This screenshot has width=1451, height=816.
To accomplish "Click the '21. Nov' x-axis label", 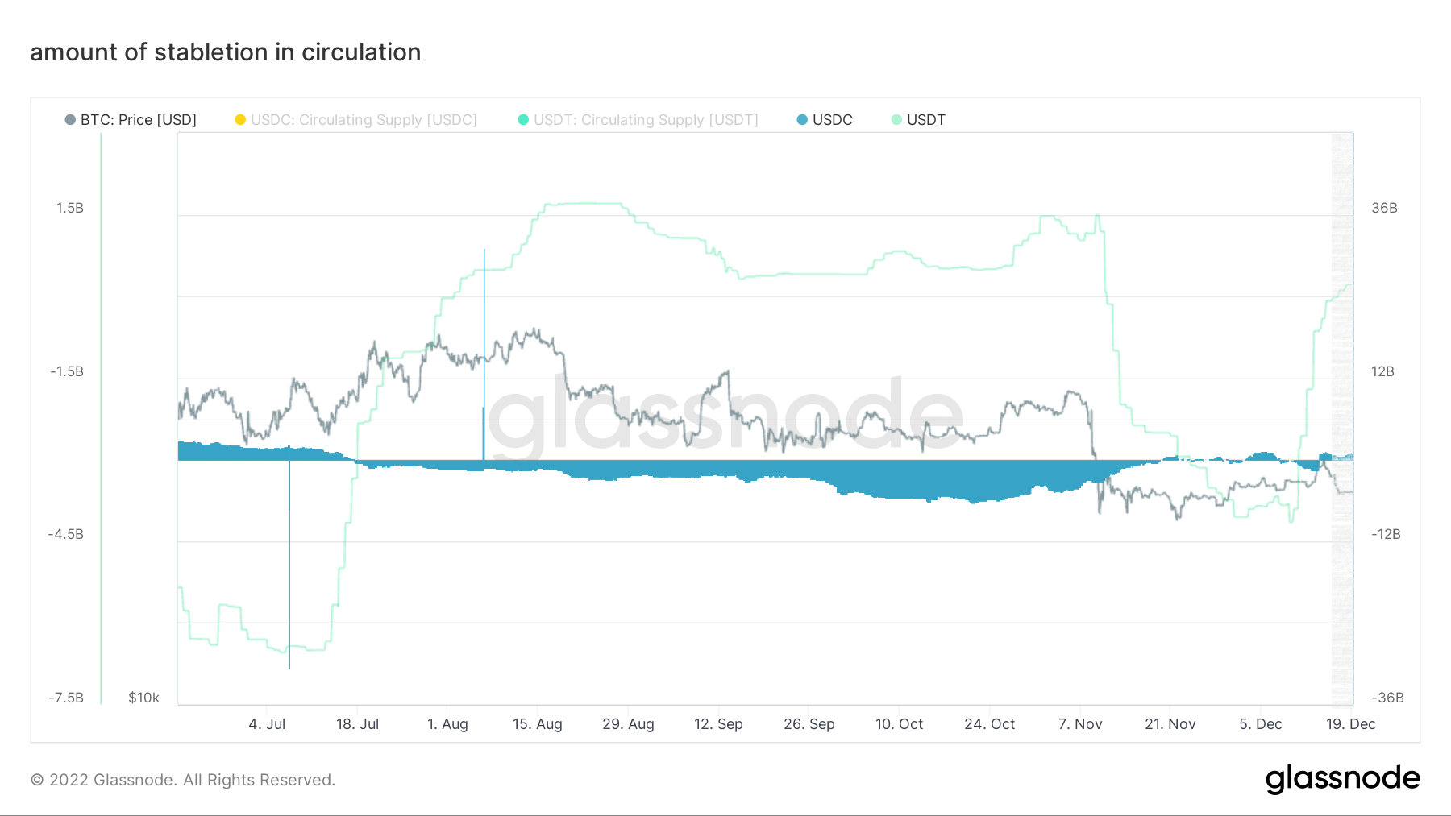I will point(1170,723).
